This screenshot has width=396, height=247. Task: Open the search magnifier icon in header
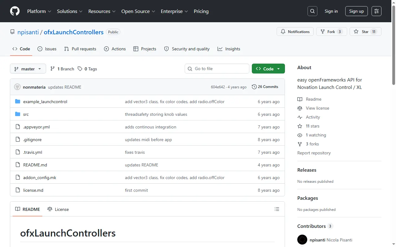312,11
